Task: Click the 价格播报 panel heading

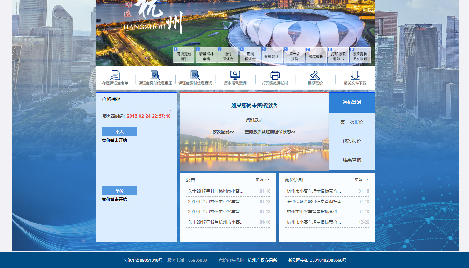Action: 111,99
